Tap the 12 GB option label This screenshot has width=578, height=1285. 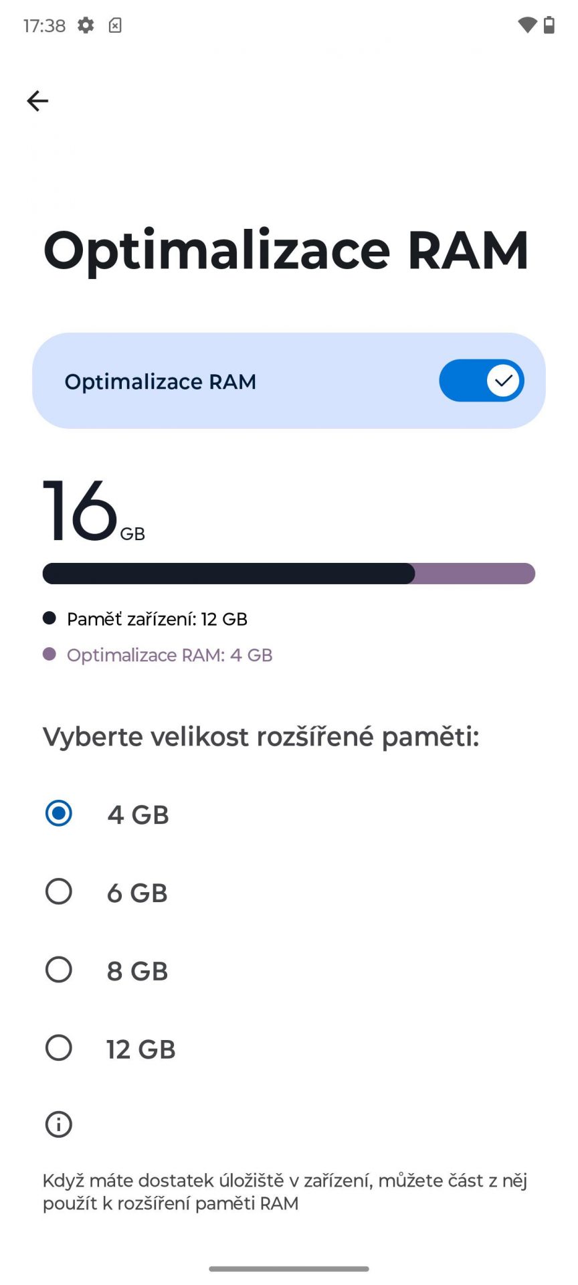coord(141,1049)
